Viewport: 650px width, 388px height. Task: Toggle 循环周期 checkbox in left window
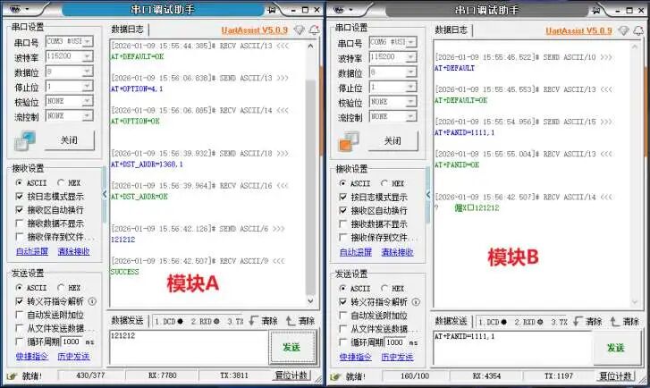20,342
